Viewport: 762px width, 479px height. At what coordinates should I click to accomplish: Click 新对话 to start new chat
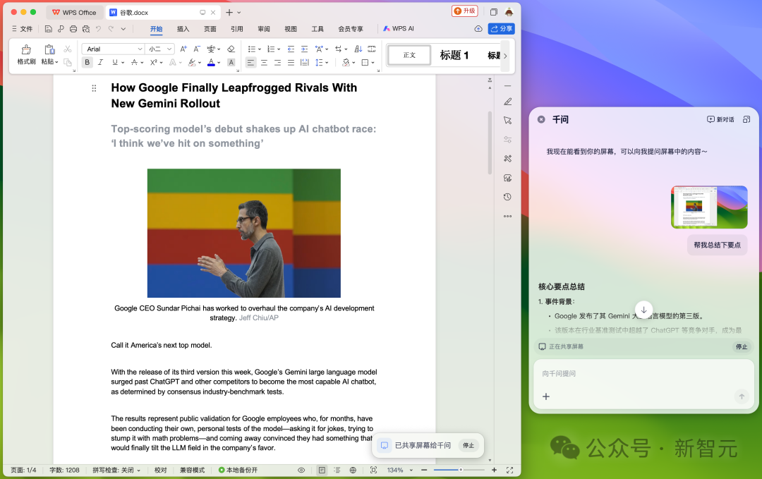point(720,120)
